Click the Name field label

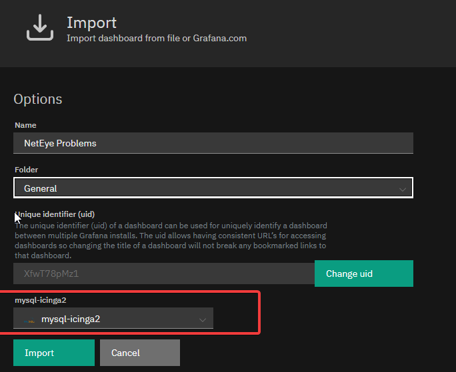[x=25, y=125]
